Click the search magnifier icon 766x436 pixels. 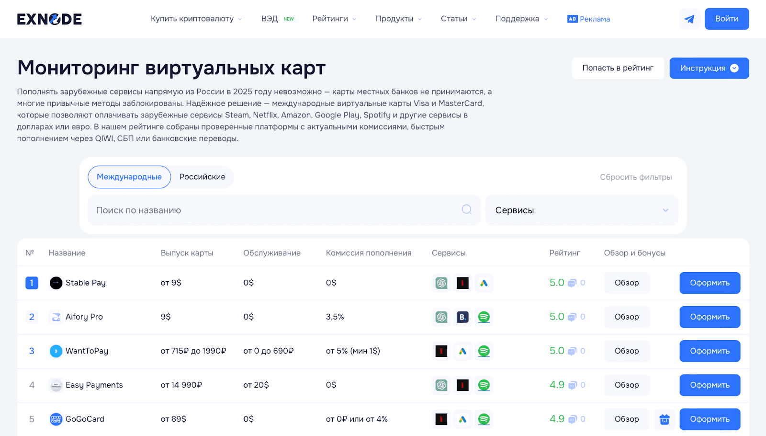point(467,210)
